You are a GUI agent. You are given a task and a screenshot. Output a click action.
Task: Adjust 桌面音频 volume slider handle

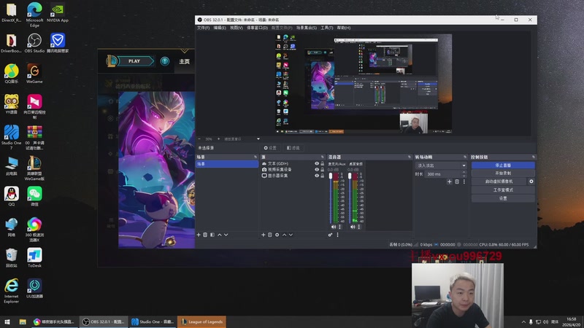pos(350,176)
